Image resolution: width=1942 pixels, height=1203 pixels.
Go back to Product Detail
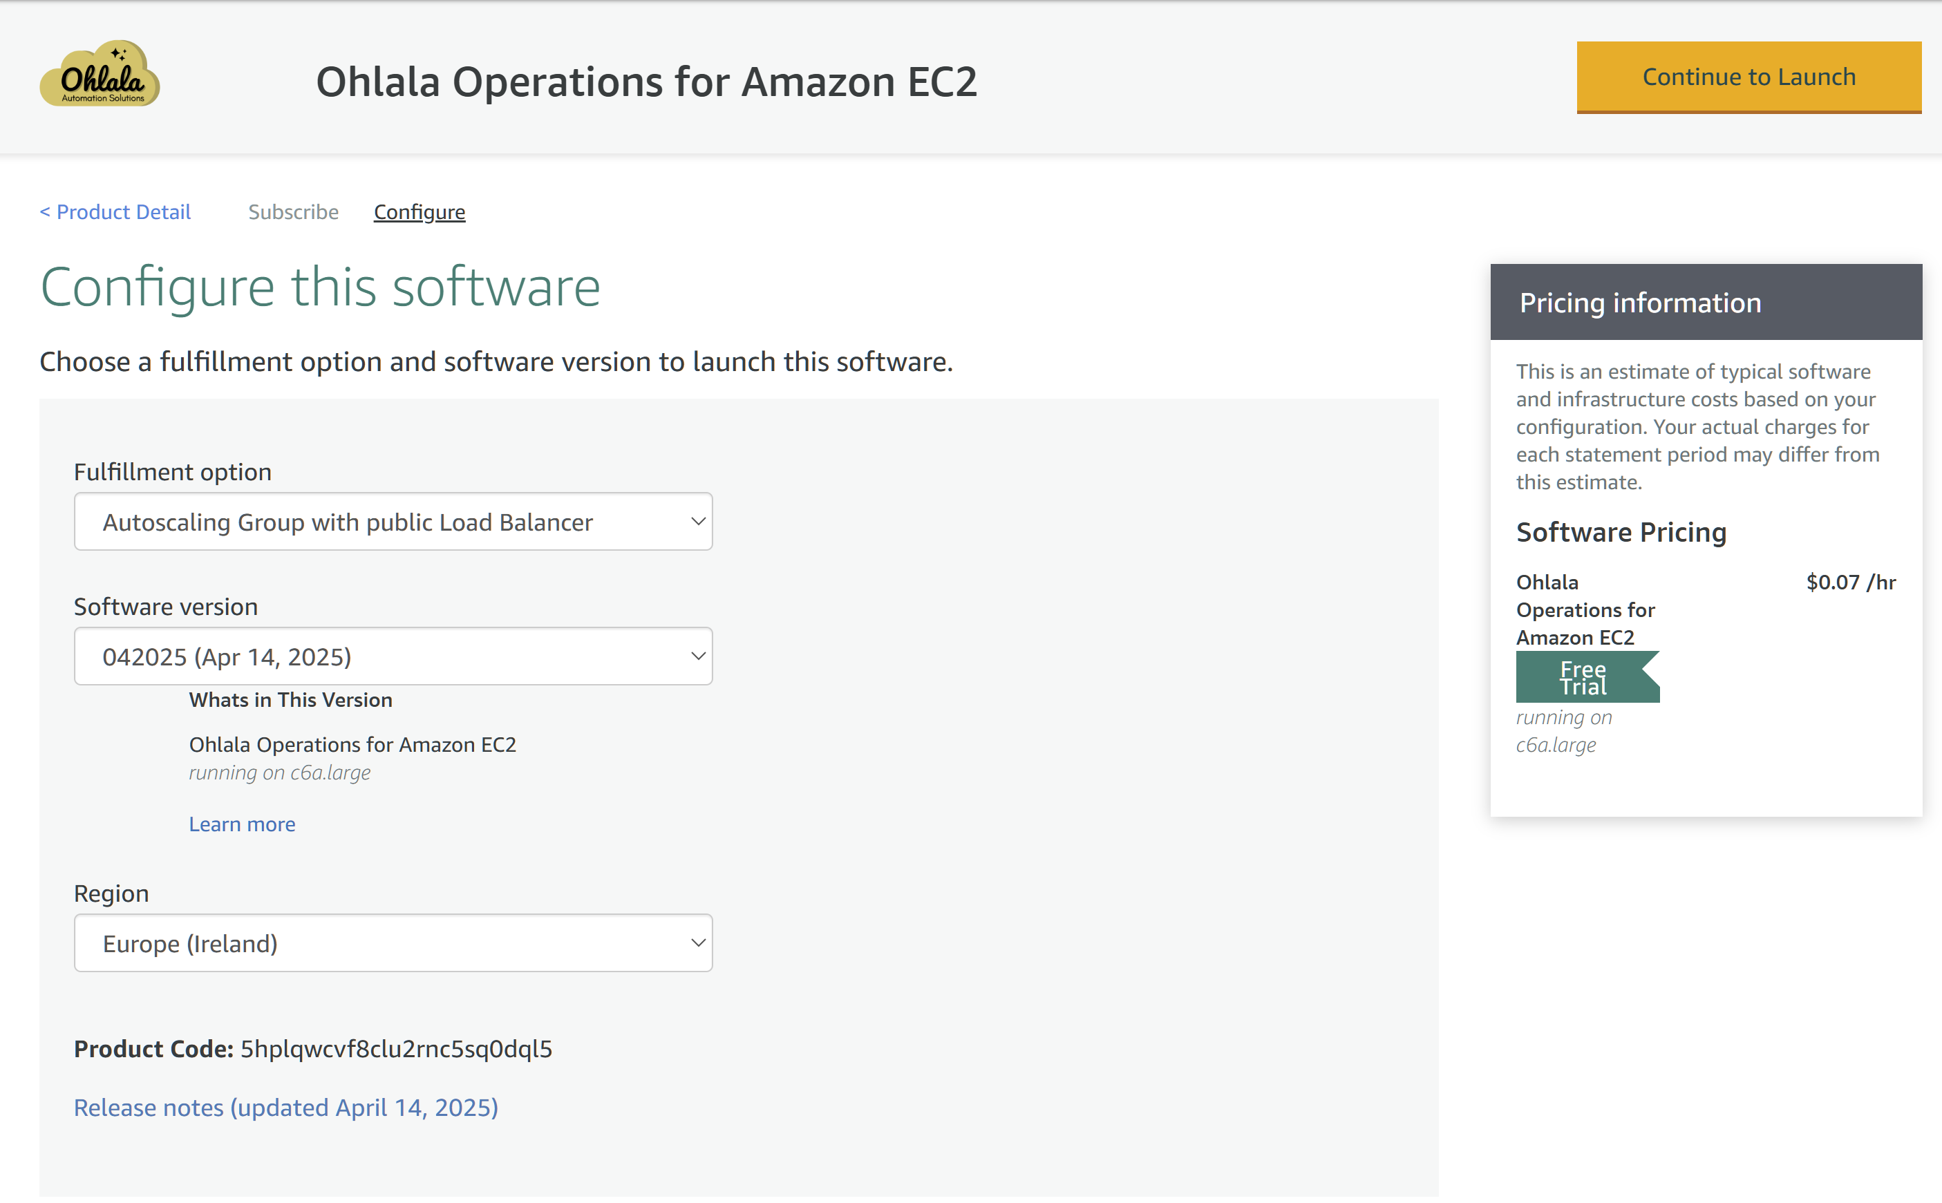coord(115,211)
